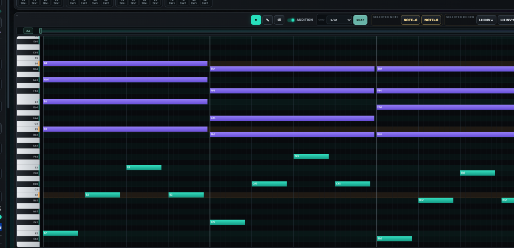The image size is (514, 248).
Task: Click the Eb4 piano key
Action: pos(28,107)
